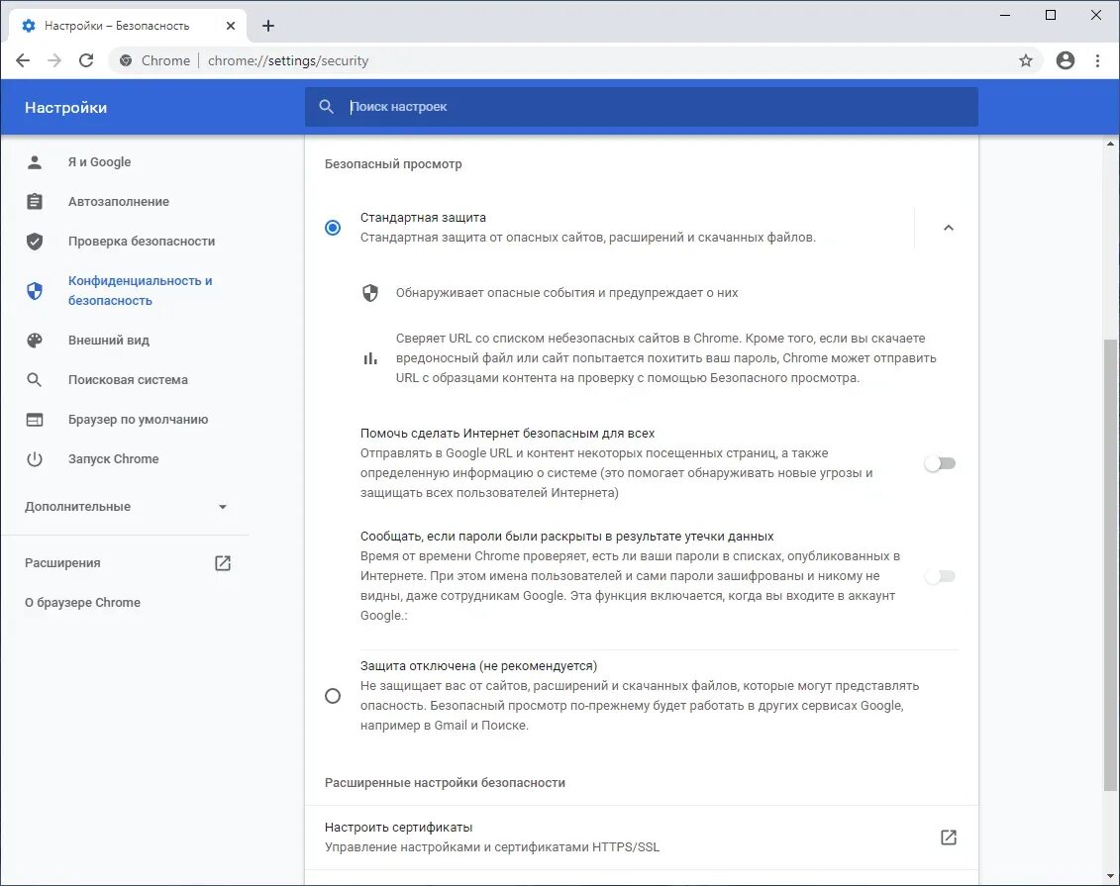Click the palette icon for Внешний вид

tap(35, 341)
